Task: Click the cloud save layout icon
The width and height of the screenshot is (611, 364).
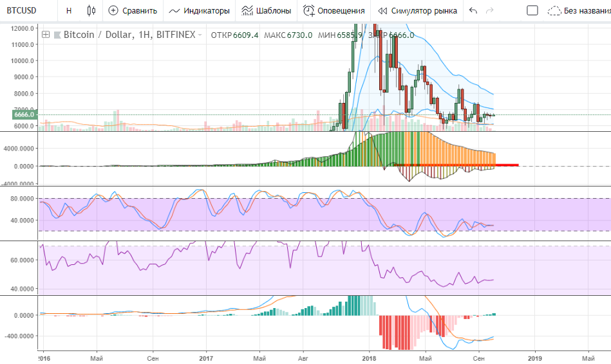Action: coord(553,11)
